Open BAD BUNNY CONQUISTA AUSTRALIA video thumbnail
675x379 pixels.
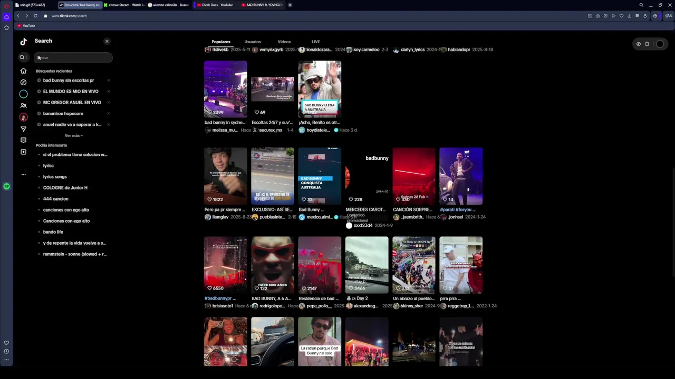click(x=320, y=176)
